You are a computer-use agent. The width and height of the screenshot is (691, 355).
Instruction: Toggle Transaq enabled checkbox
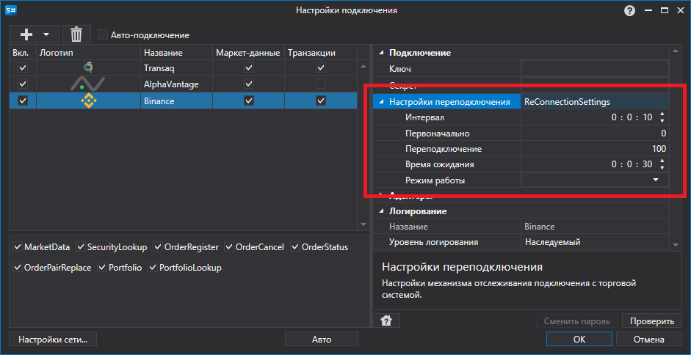point(22,67)
